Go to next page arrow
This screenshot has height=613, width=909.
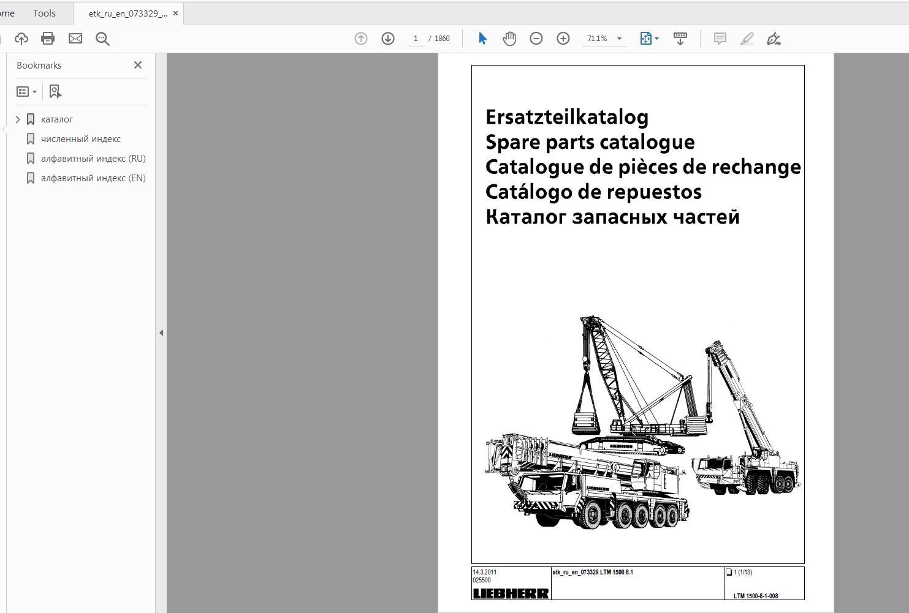click(x=388, y=39)
